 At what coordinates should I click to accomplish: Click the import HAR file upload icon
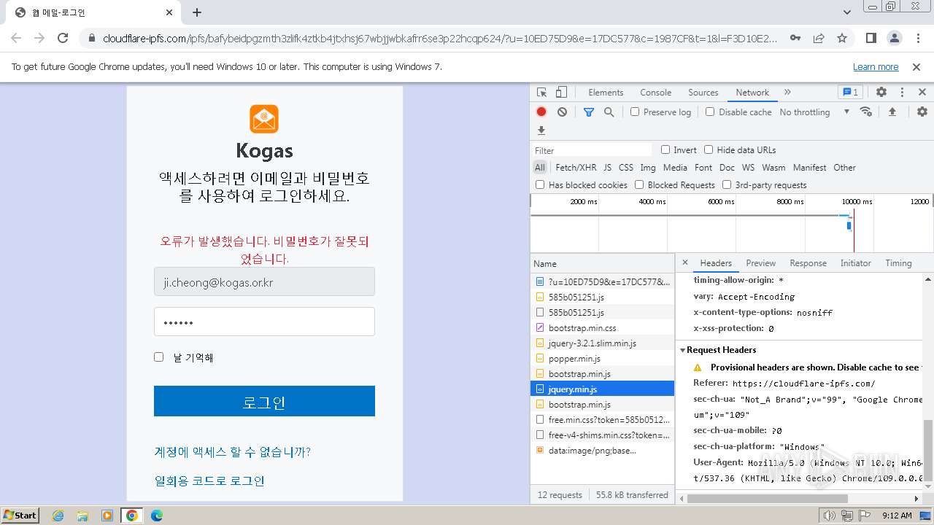(x=892, y=112)
